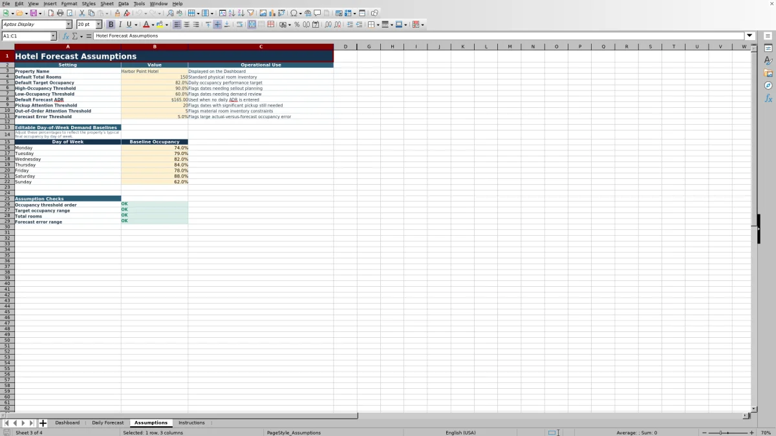Click the Sort Ascending icon
The height and width of the screenshot is (436, 776).
(232, 13)
